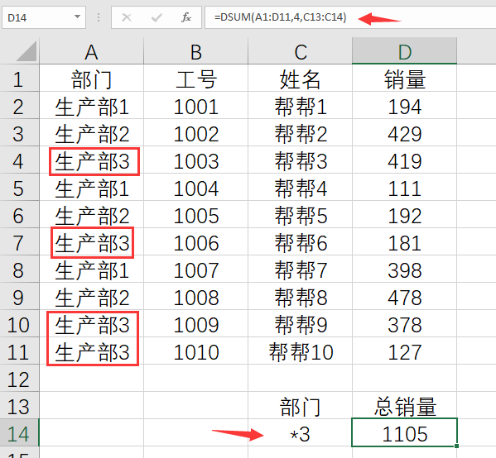
Task: Click cell C11 containing 帮帮10
Action: click(x=301, y=351)
